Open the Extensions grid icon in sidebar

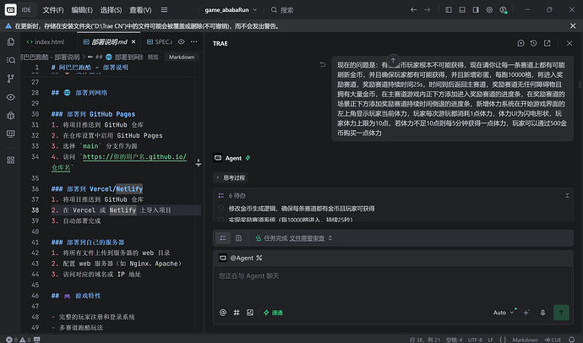coord(11,161)
